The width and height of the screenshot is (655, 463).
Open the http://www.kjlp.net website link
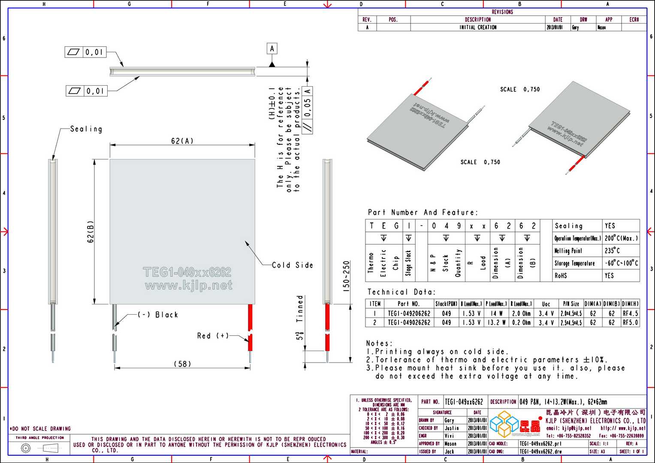[623, 428]
